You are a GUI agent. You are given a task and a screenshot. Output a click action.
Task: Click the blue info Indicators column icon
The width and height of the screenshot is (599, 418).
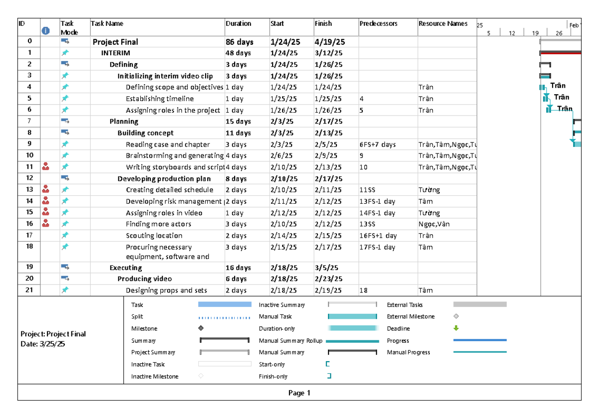(46, 31)
